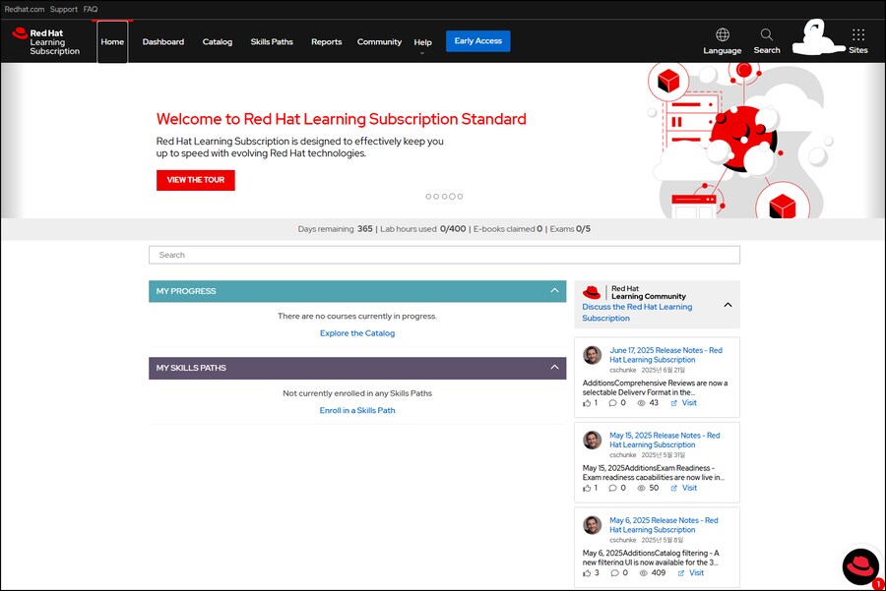This screenshot has height=591, width=886.
Task: Click external link icon on June 17 post
Action: coord(673,403)
